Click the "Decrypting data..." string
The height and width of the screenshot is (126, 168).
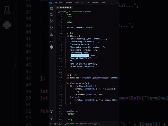(82, 53)
